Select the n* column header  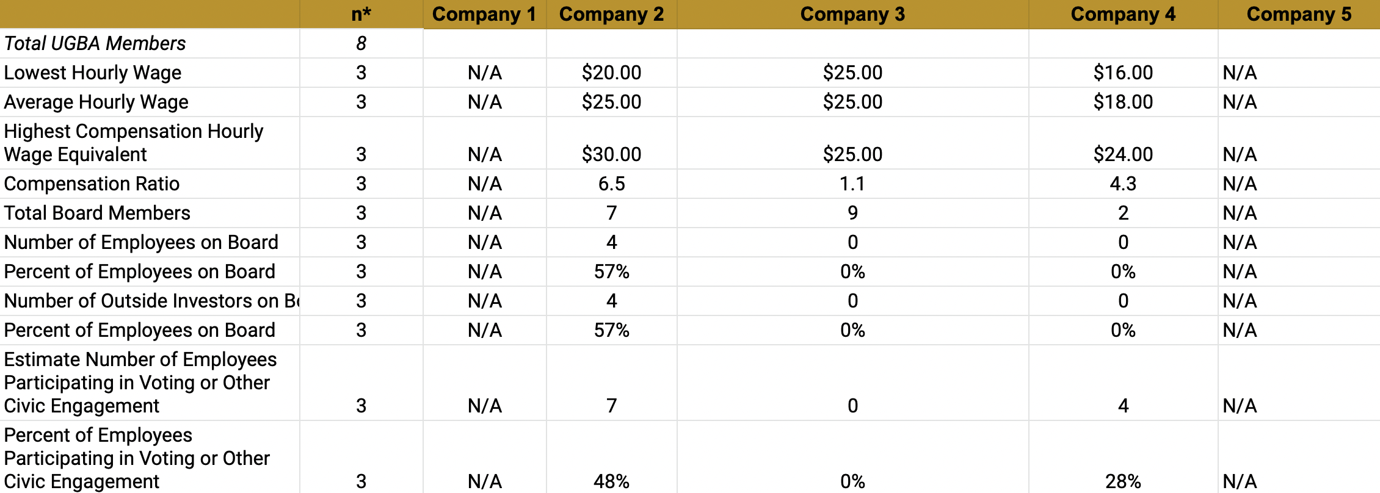click(361, 14)
